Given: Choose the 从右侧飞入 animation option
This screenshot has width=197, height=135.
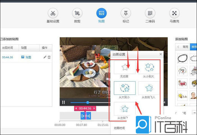Looking at the screenshot, I should [149, 88].
